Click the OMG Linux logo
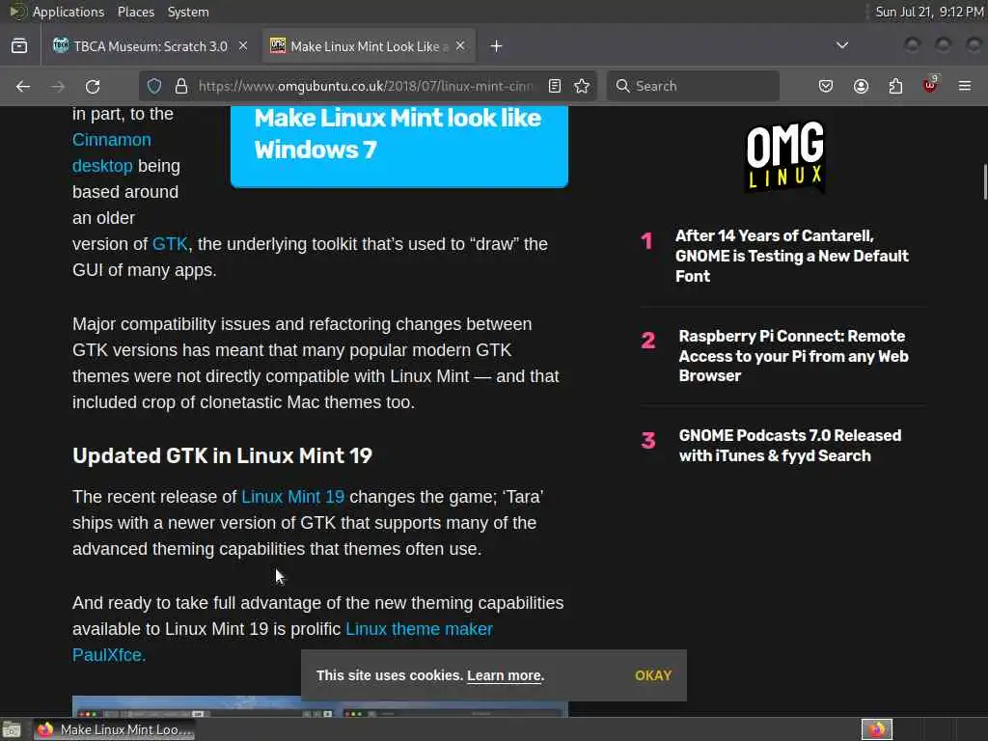Screen dimensions: 988x741 784,156
